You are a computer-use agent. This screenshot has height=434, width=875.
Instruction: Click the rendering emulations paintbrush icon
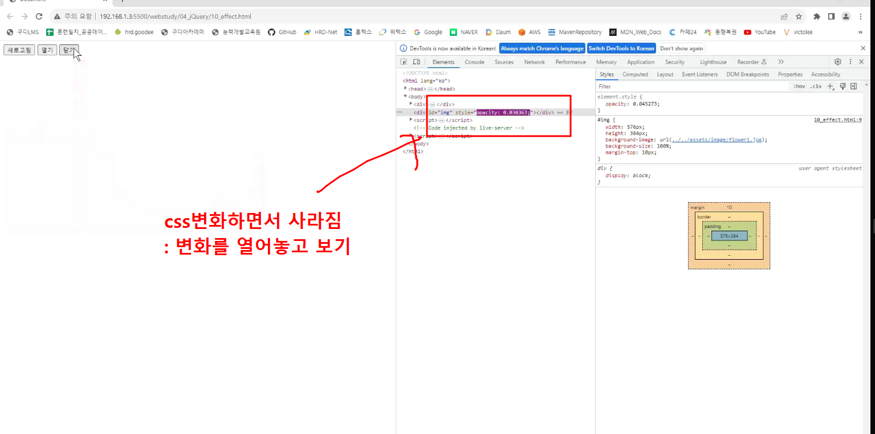pos(843,87)
